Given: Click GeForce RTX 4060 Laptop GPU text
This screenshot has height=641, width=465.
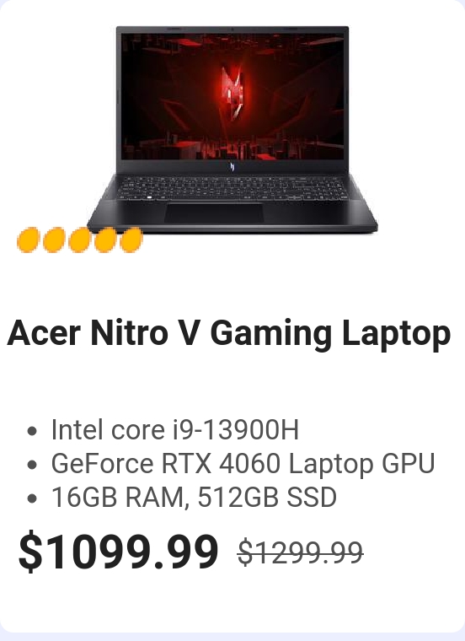Looking at the screenshot, I should pos(243,464).
